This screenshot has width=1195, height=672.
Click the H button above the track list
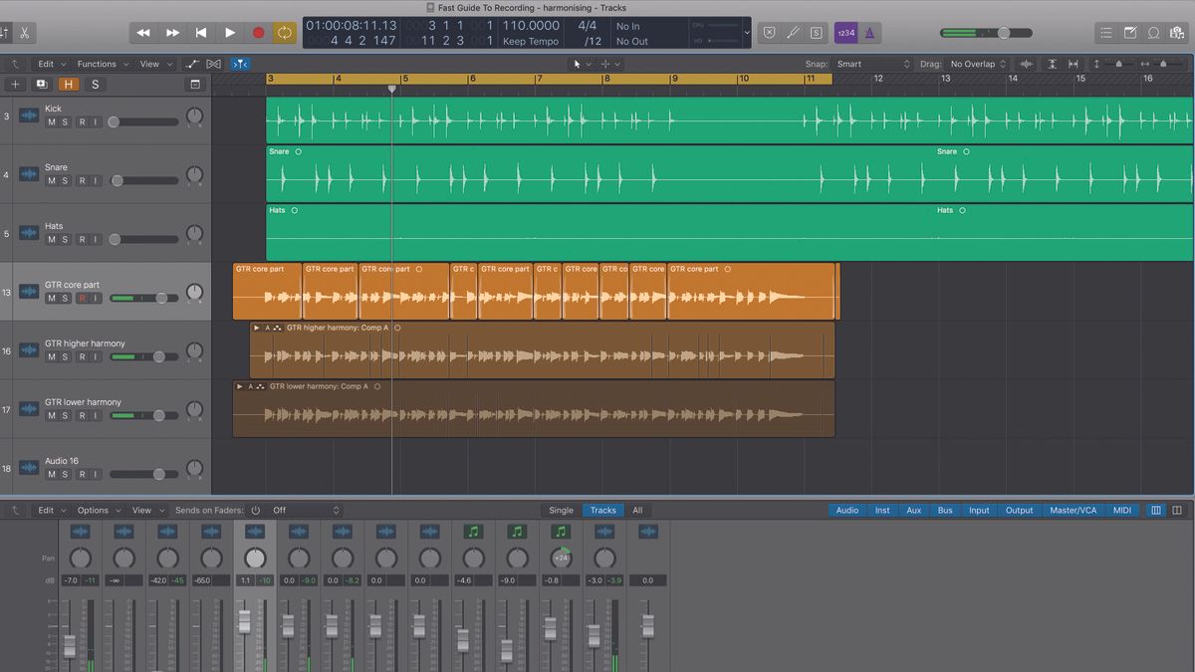[x=67, y=85]
